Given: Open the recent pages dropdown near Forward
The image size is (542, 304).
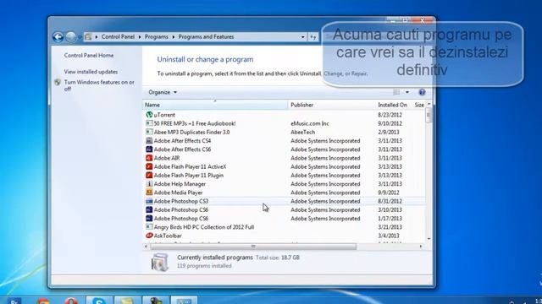Looking at the screenshot, I should (x=80, y=37).
